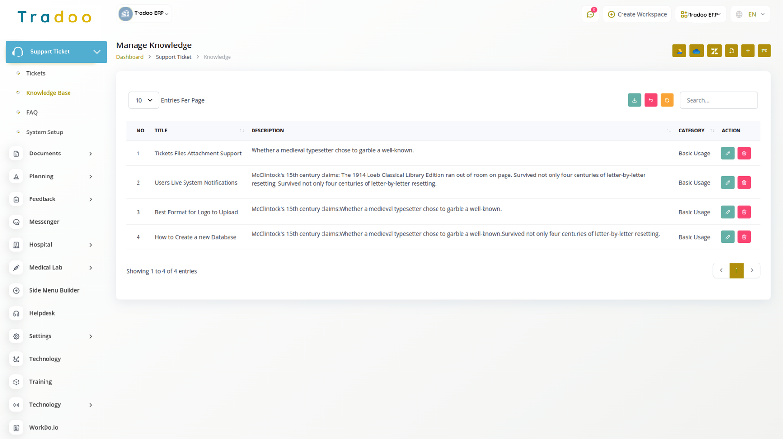Edit the Tickets Files Attachment Support entry
Screen dimensions: 783x439
[727, 154]
